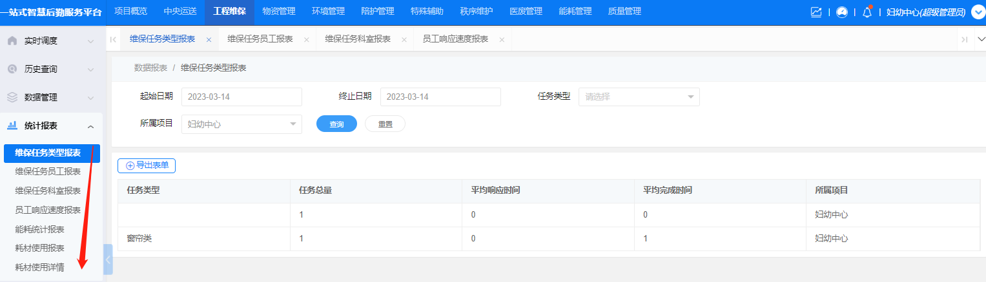Image resolution: width=986 pixels, height=282 pixels.
Task: Click the 数据报表 breadcrumb link
Action: point(150,68)
